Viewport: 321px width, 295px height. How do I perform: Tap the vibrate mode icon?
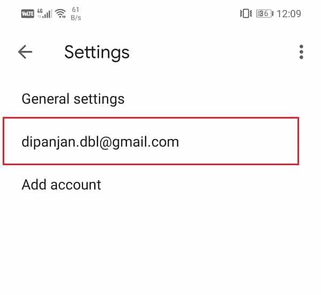pos(246,14)
